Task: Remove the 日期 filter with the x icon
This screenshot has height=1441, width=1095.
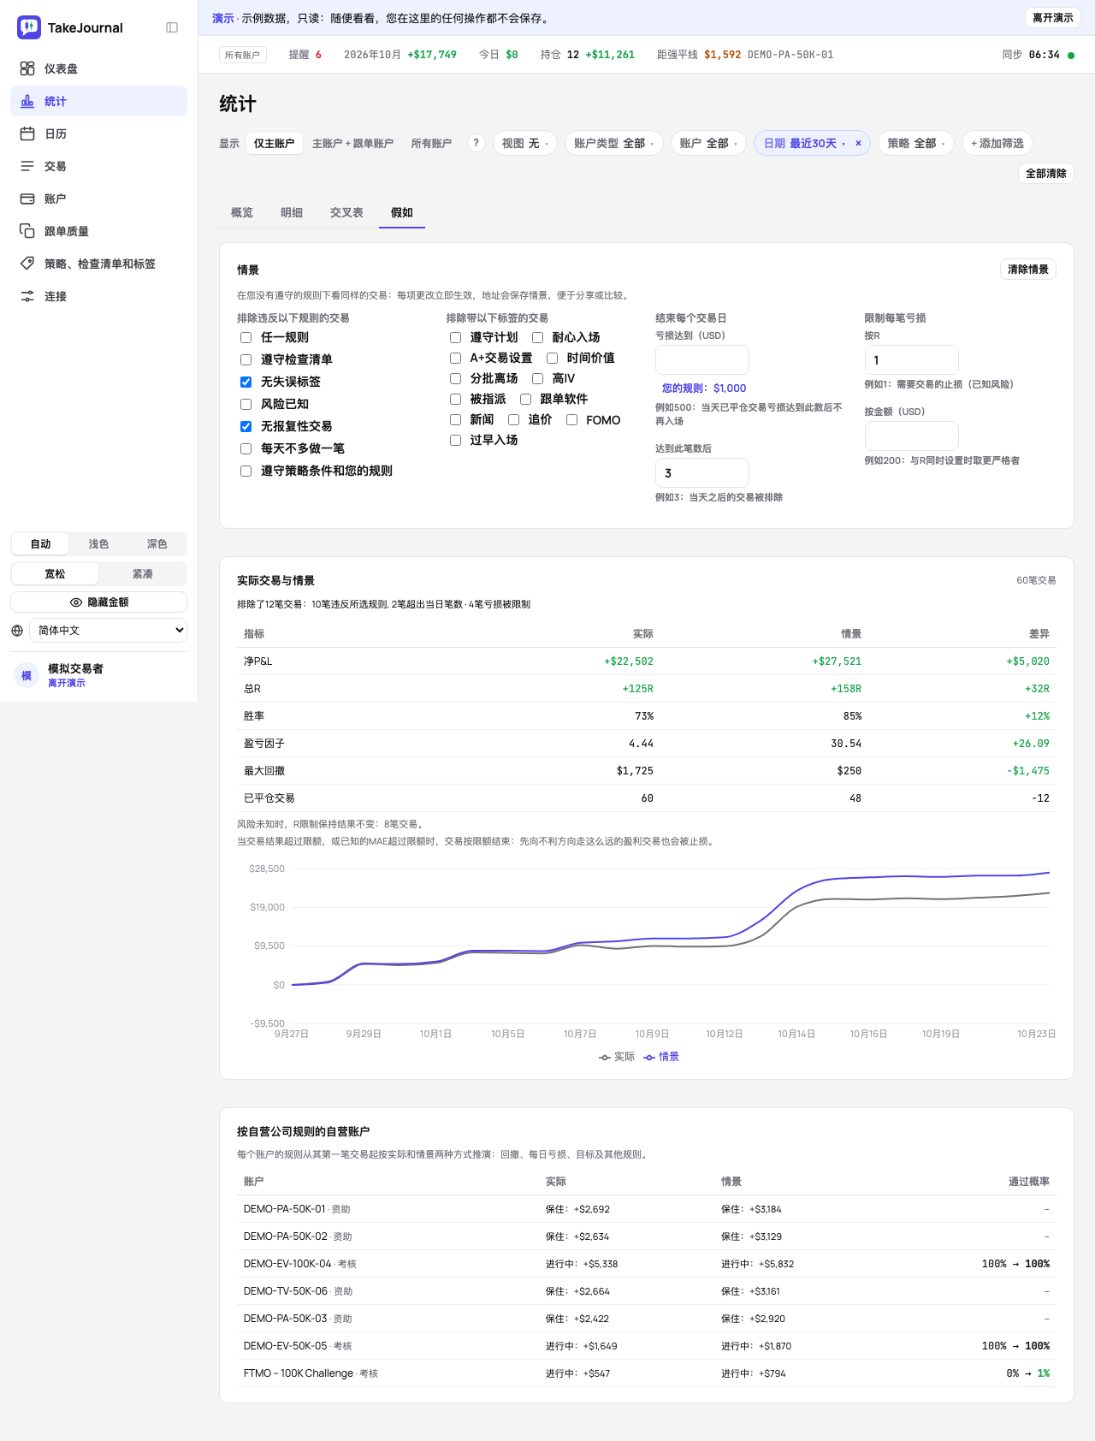Action: coord(858,144)
